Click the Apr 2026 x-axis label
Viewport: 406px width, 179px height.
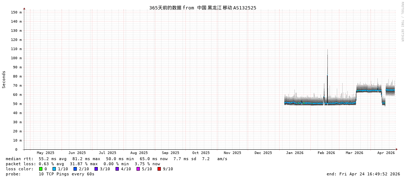(x=386, y=153)
